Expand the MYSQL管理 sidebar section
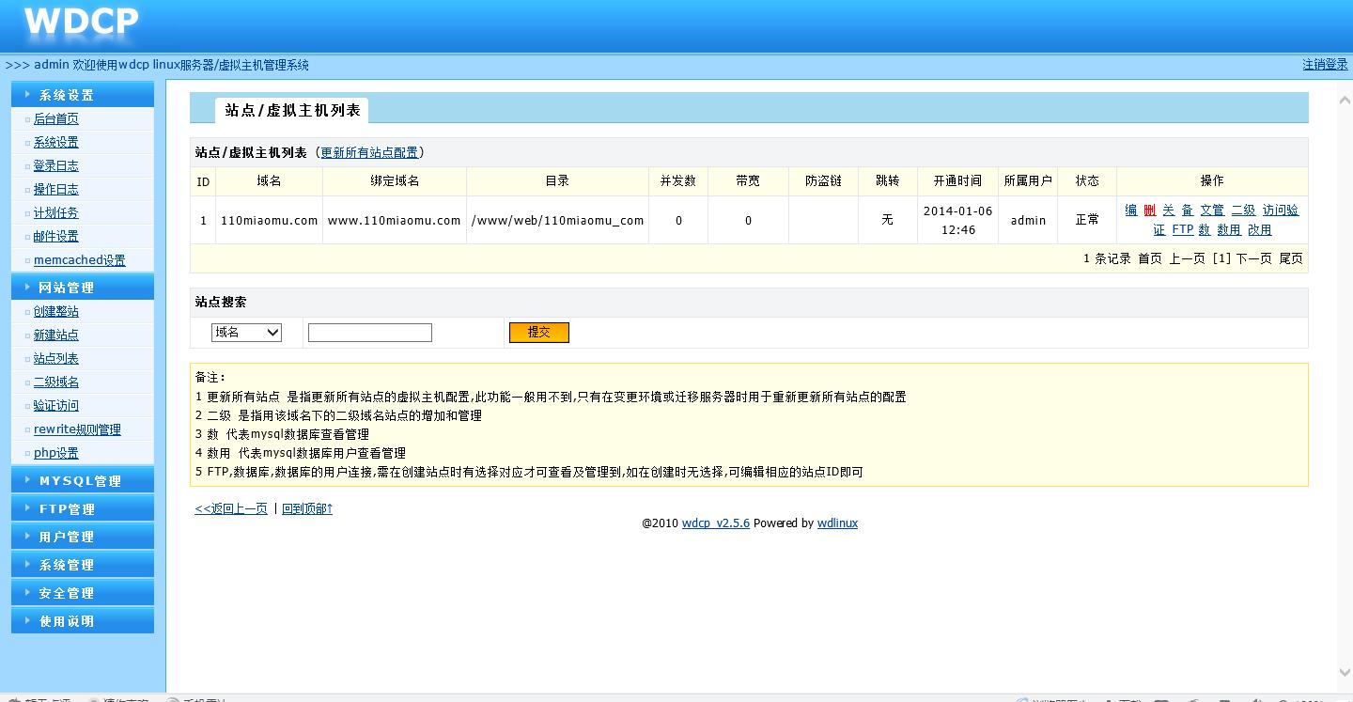1353x702 pixels. tap(81, 480)
